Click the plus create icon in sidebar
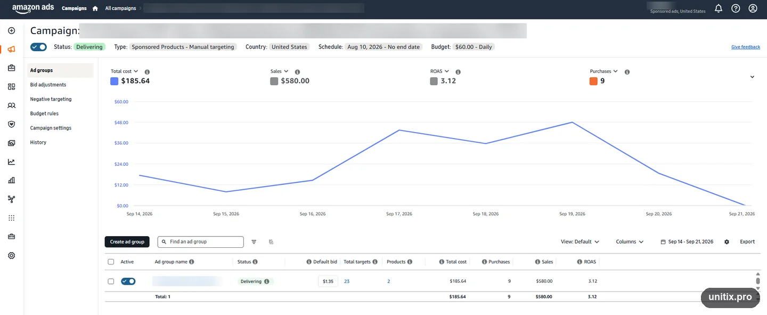The width and height of the screenshot is (767, 315). click(x=12, y=31)
